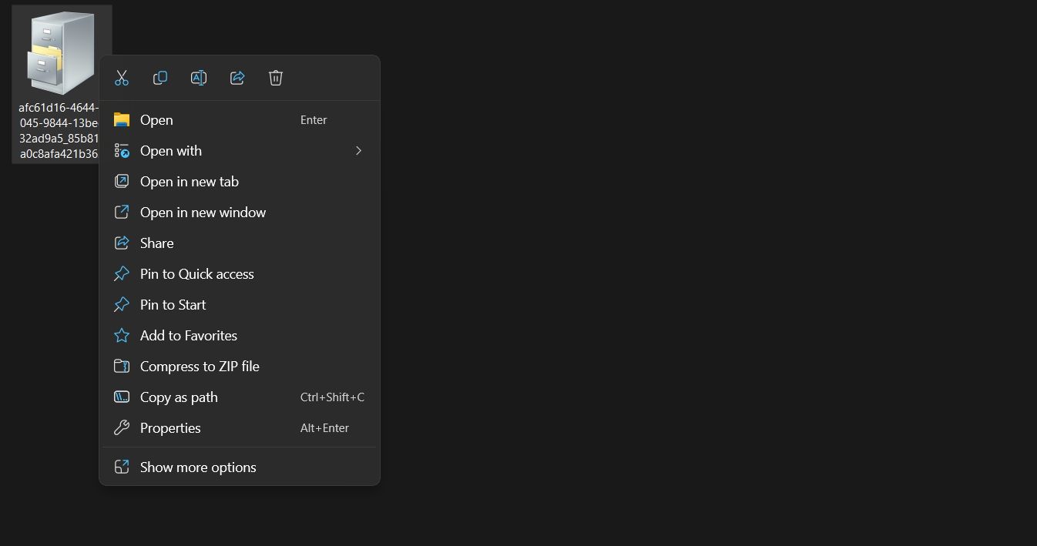
Task: Open the file's Properties
Action: (x=170, y=427)
